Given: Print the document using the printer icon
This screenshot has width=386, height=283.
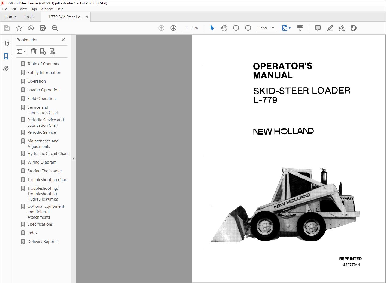Looking at the screenshot, I should click(43, 28).
